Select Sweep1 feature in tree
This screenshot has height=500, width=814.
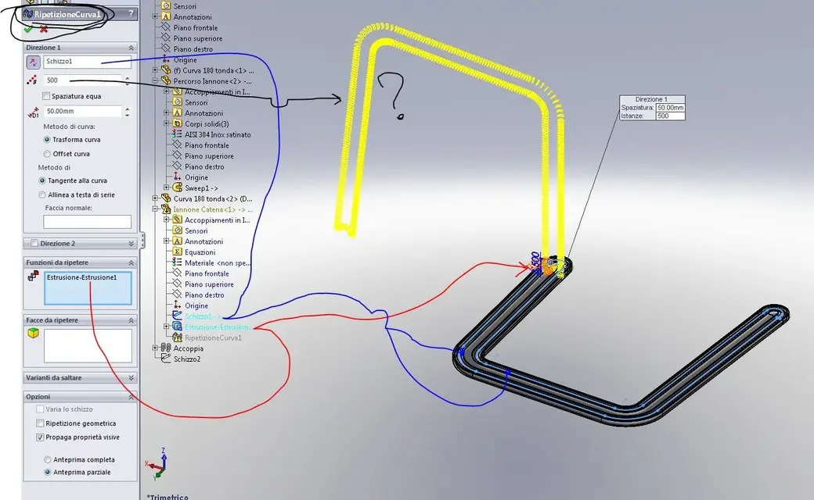[x=201, y=188]
